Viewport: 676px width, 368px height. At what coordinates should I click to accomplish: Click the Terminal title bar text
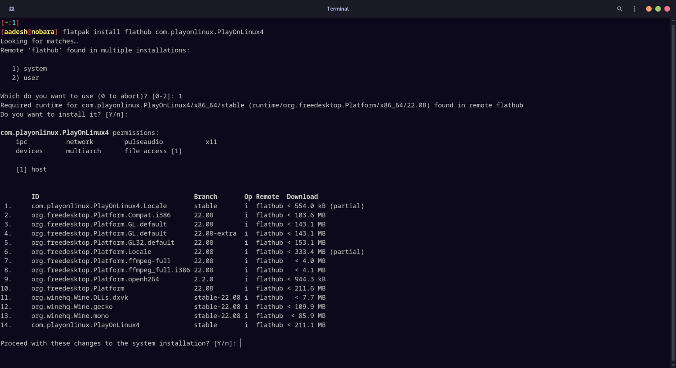(338, 8)
